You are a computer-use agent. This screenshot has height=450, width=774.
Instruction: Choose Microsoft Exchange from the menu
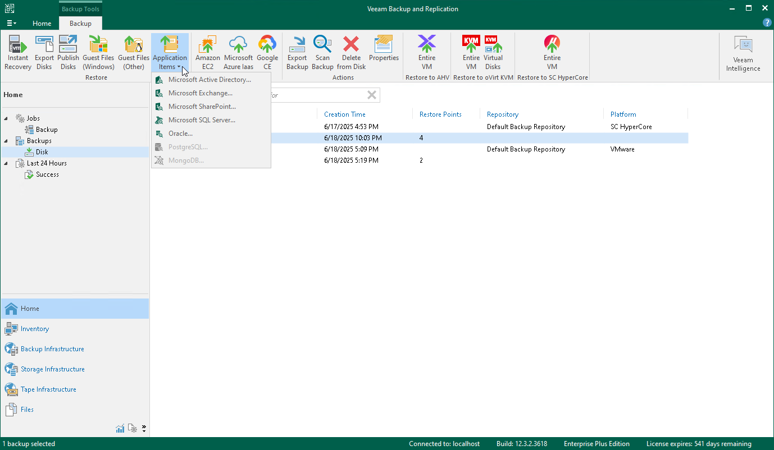click(x=211, y=93)
